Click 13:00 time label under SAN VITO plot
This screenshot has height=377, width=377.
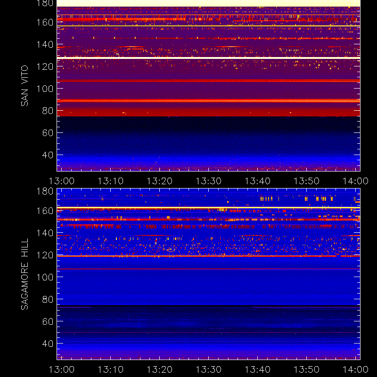click(62, 181)
